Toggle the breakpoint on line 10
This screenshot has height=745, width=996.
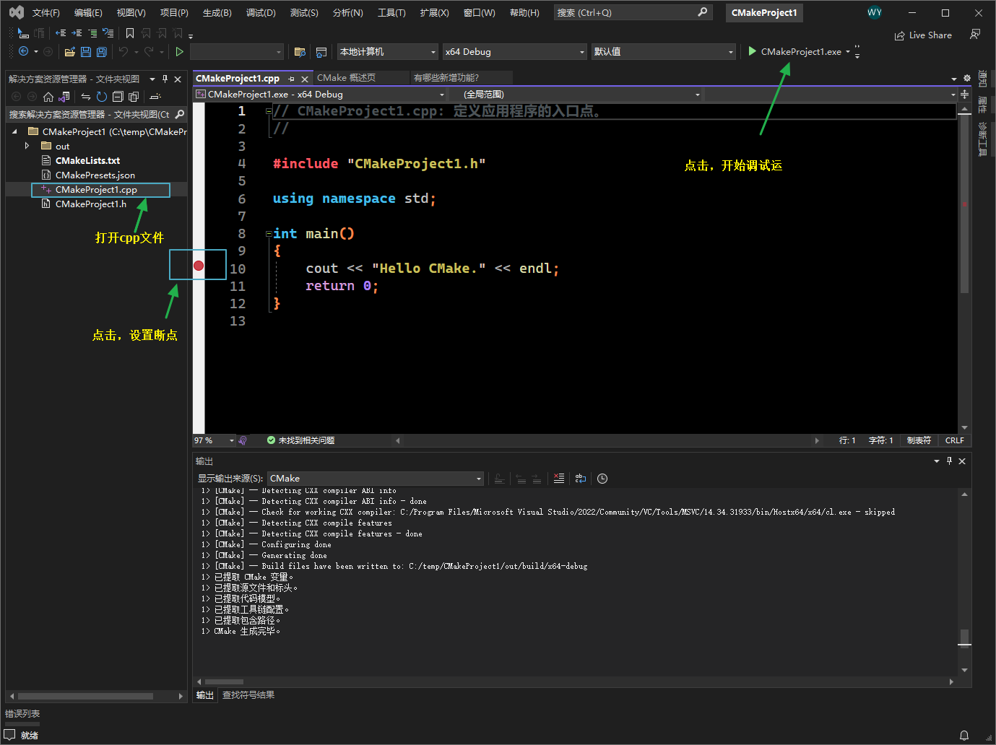197,264
